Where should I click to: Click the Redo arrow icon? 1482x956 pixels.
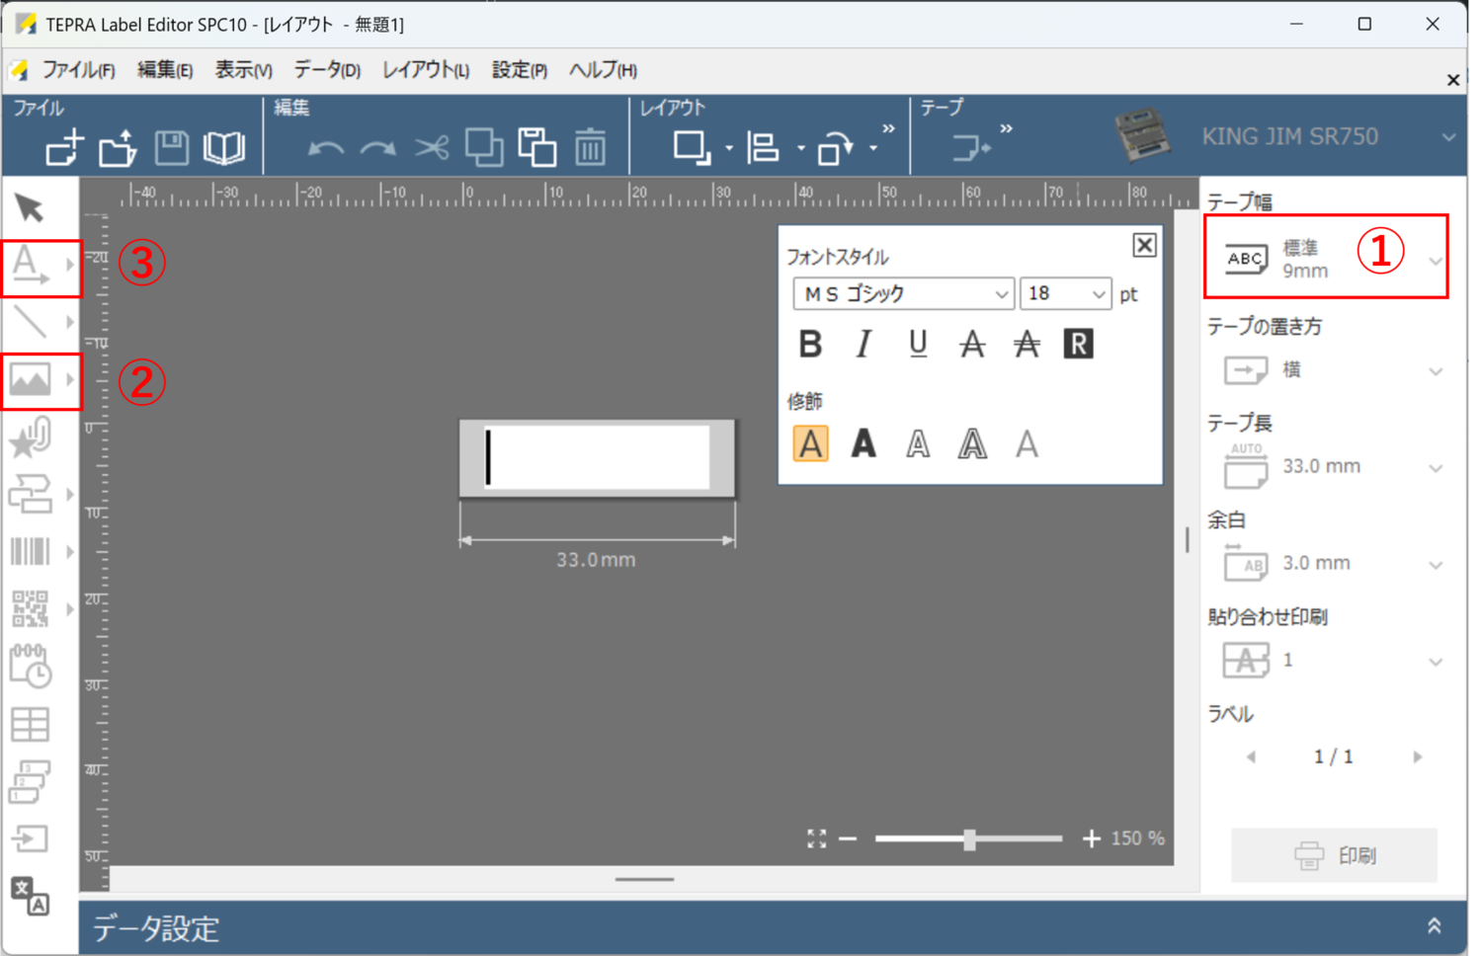click(378, 149)
